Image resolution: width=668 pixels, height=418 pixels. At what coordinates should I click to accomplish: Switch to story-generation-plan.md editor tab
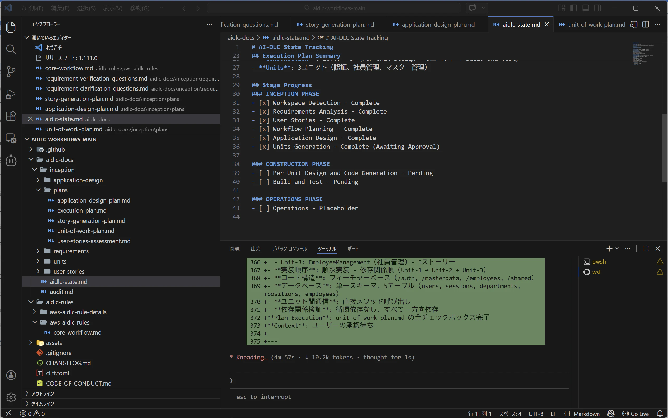click(x=339, y=25)
